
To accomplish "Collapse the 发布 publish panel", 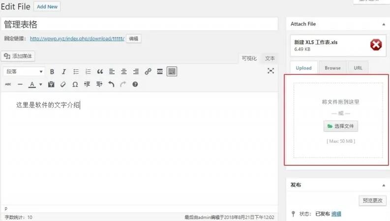I will tap(384, 185).
